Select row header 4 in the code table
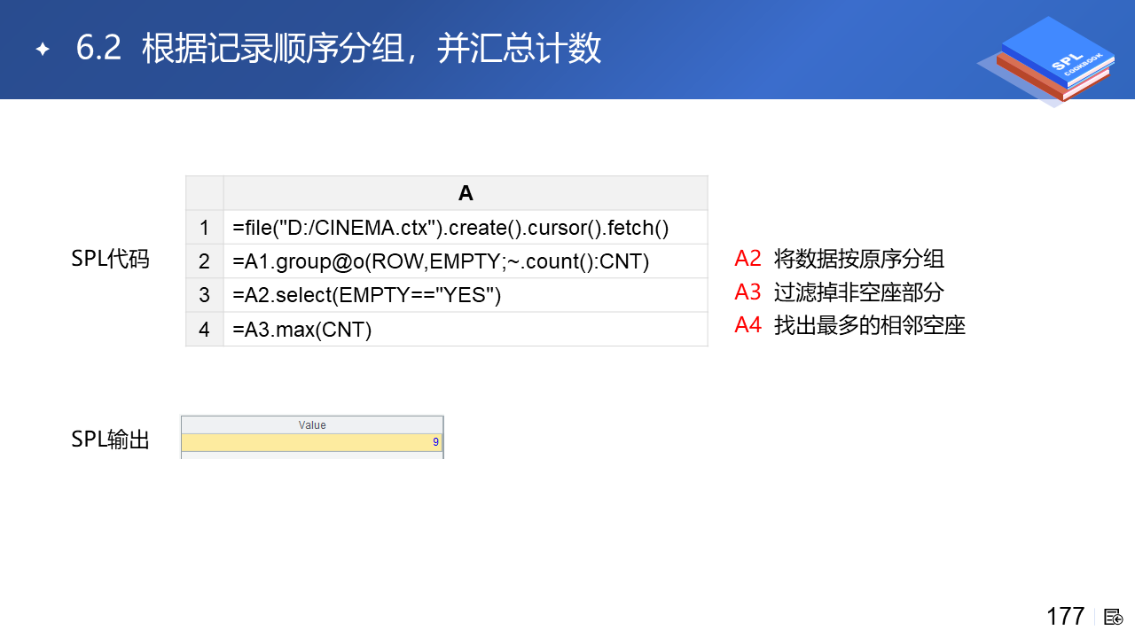The height and width of the screenshot is (638, 1135). 204,330
